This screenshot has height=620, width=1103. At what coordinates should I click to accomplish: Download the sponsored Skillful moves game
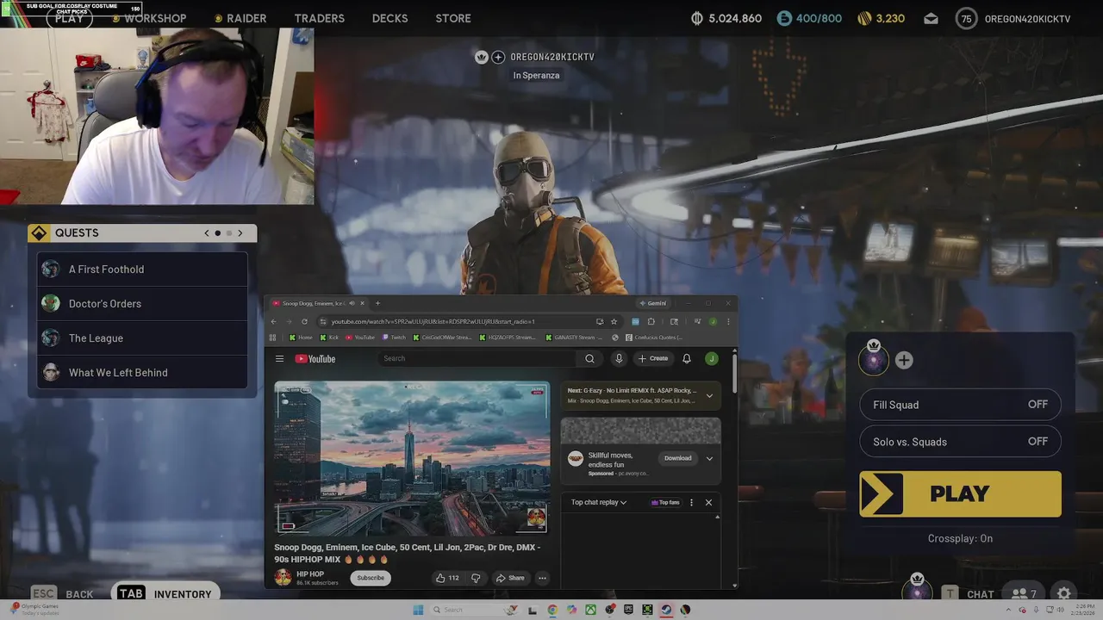pyautogui.click(x=677, y=458)
